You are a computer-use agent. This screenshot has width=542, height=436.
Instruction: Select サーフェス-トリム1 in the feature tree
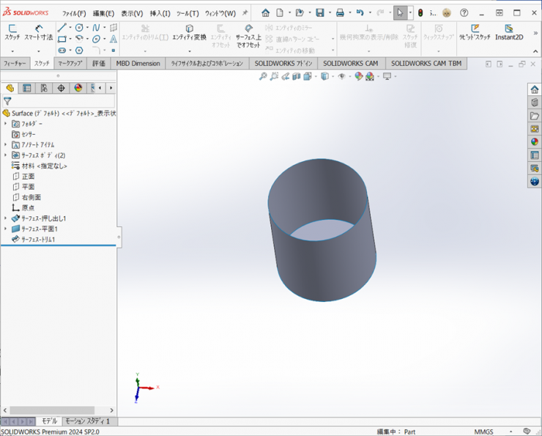click(37, 240)
